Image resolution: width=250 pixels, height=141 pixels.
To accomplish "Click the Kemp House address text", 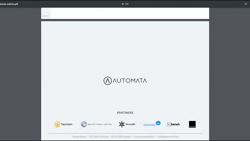I will click(79, 137).
